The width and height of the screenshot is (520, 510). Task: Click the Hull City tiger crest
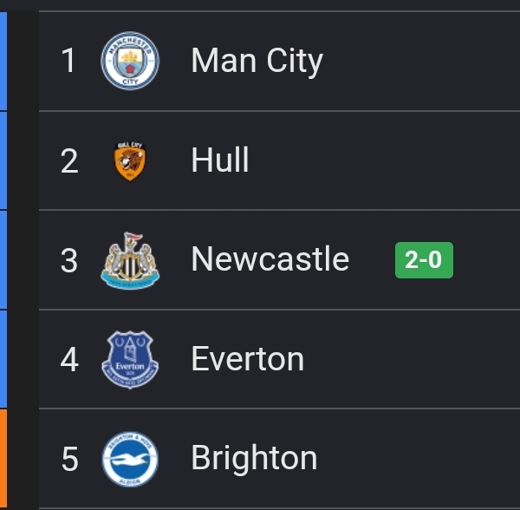click(130, 161)
